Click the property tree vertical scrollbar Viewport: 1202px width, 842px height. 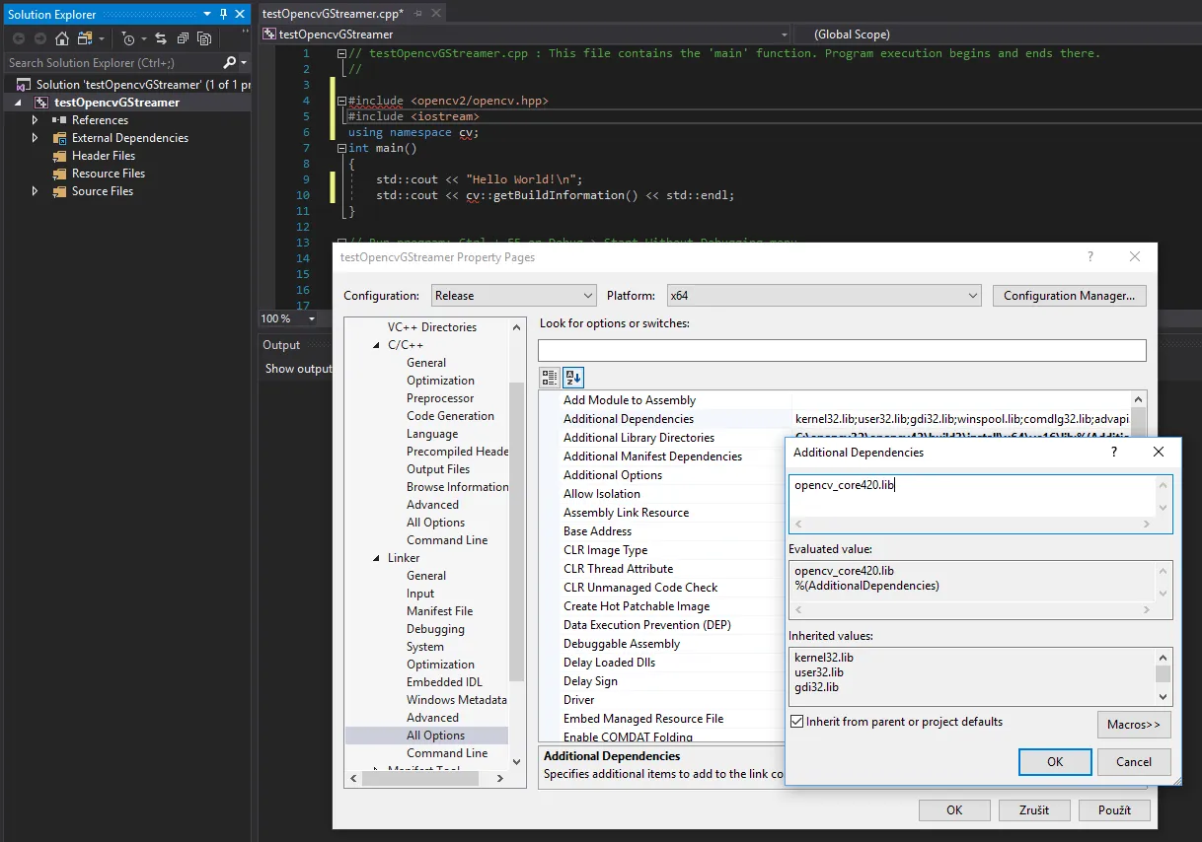tap(516, 544)
